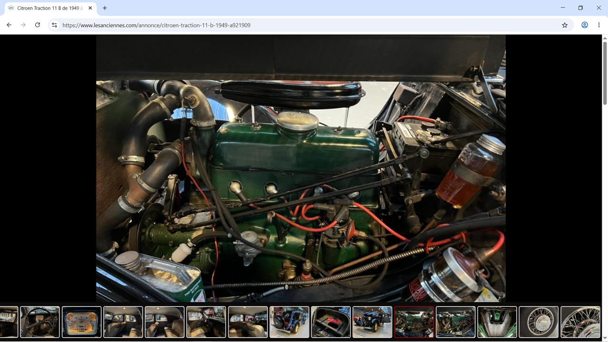Screen dimensions: 608x342
Task: Click the highlighted engine thumbnail
Action: click(x=414, y=322)
